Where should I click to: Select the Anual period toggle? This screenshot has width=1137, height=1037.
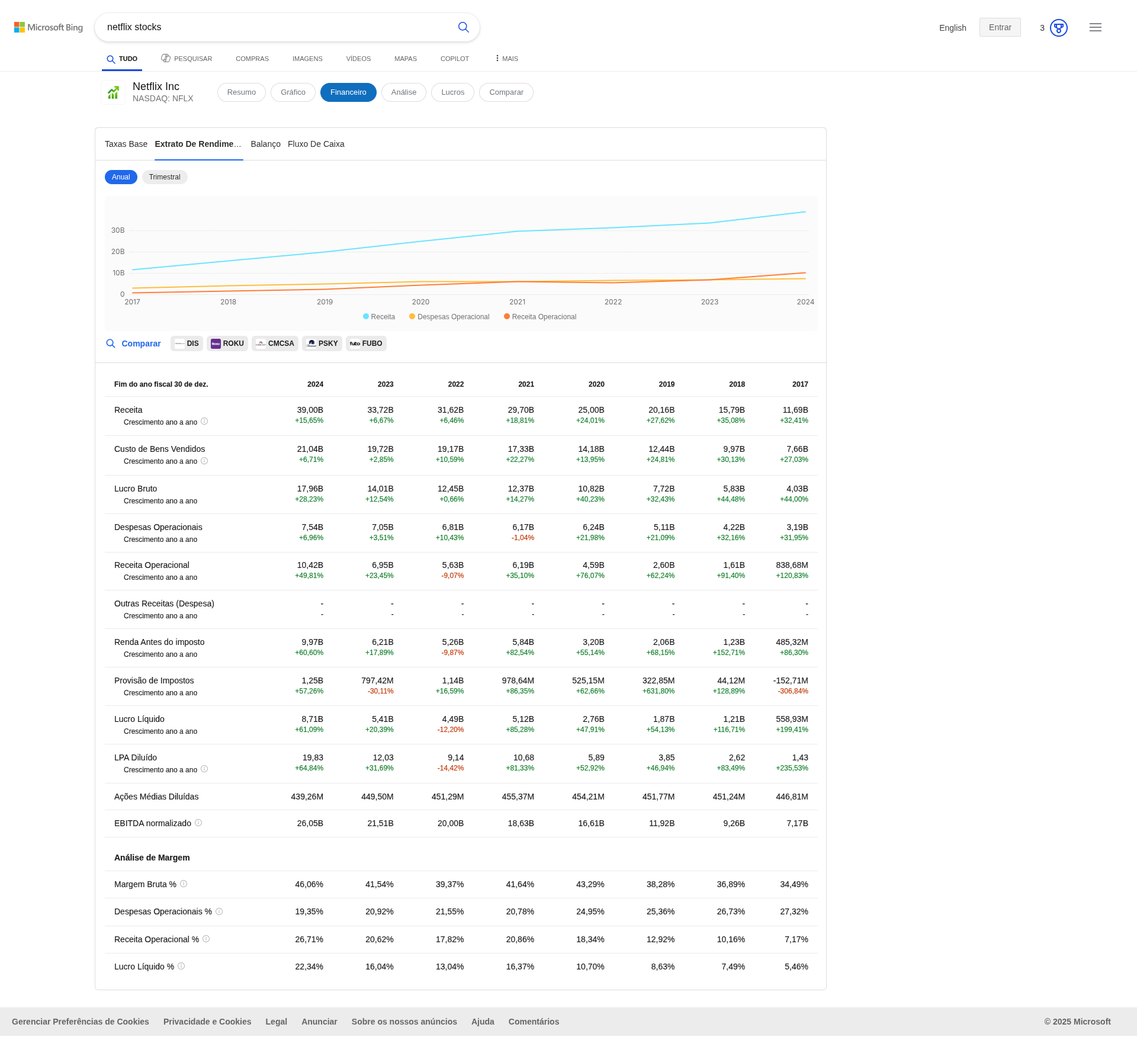[x=121, y=177]
